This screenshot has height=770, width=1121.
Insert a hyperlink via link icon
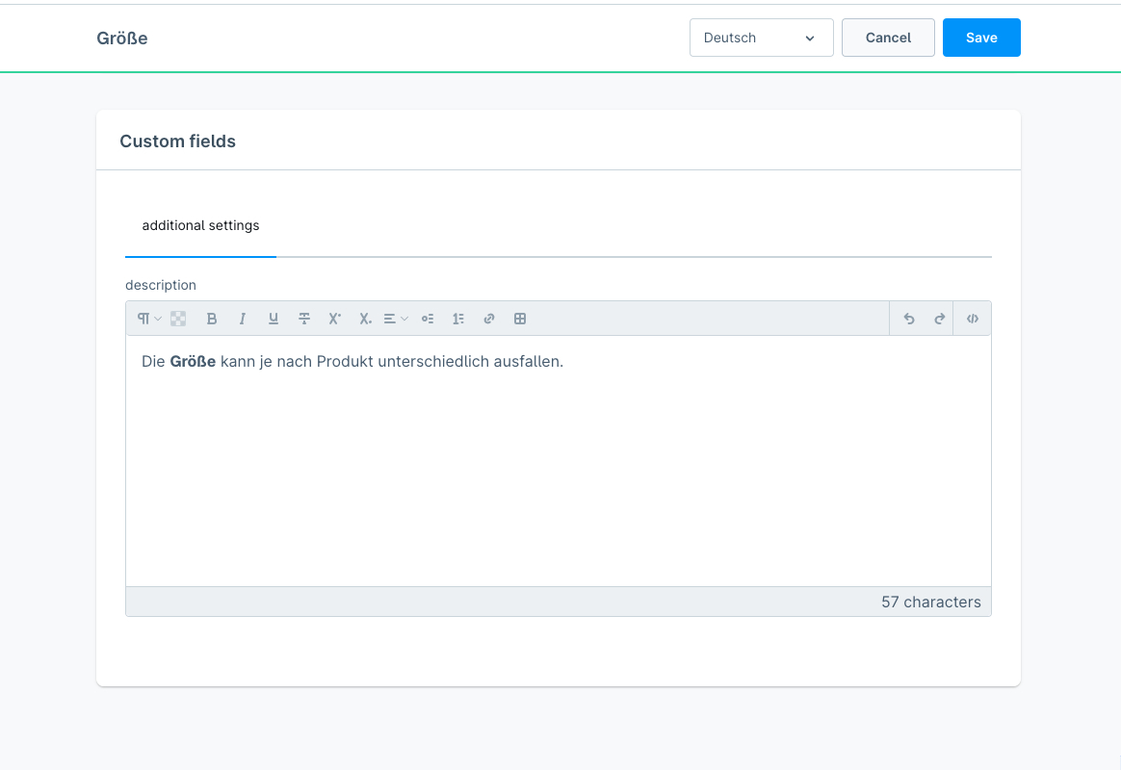point(489,319)
